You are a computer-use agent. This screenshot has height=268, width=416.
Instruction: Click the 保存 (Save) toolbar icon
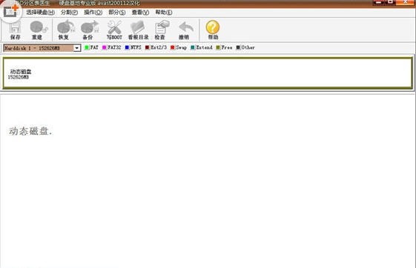point(15,30)
